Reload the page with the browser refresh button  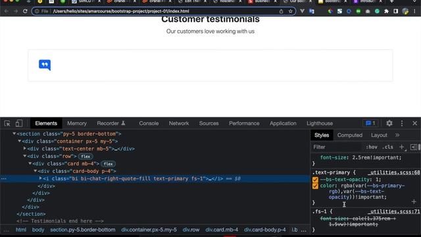[x=25, y=11]
